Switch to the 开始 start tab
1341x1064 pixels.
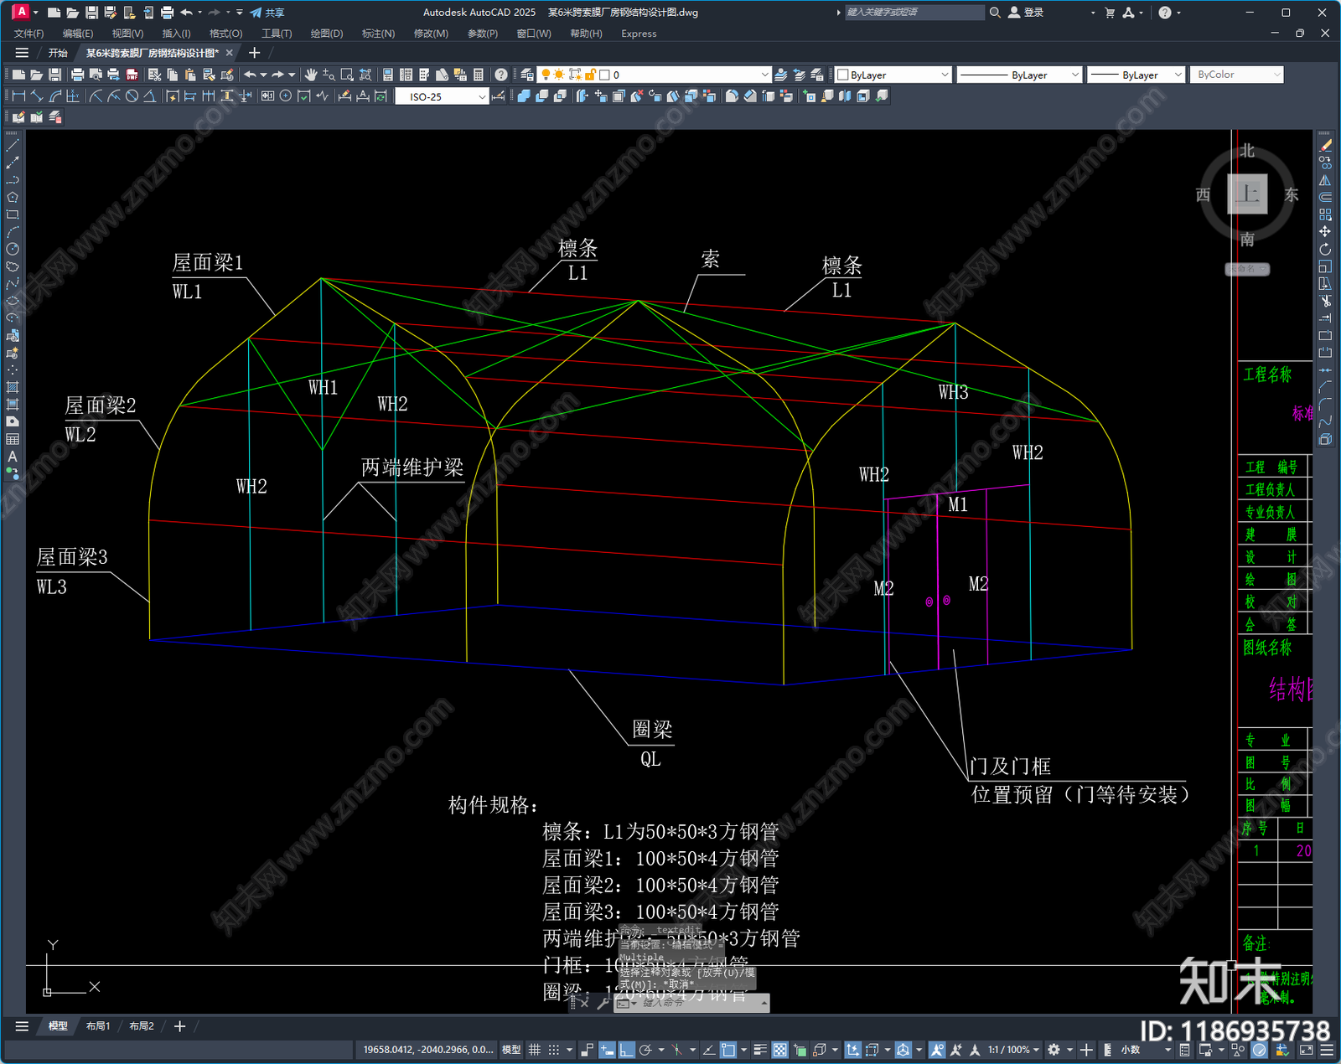click(x=58, y=53)
